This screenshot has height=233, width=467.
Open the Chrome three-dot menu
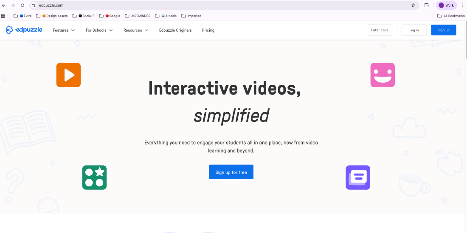click(x=463, y=6)
